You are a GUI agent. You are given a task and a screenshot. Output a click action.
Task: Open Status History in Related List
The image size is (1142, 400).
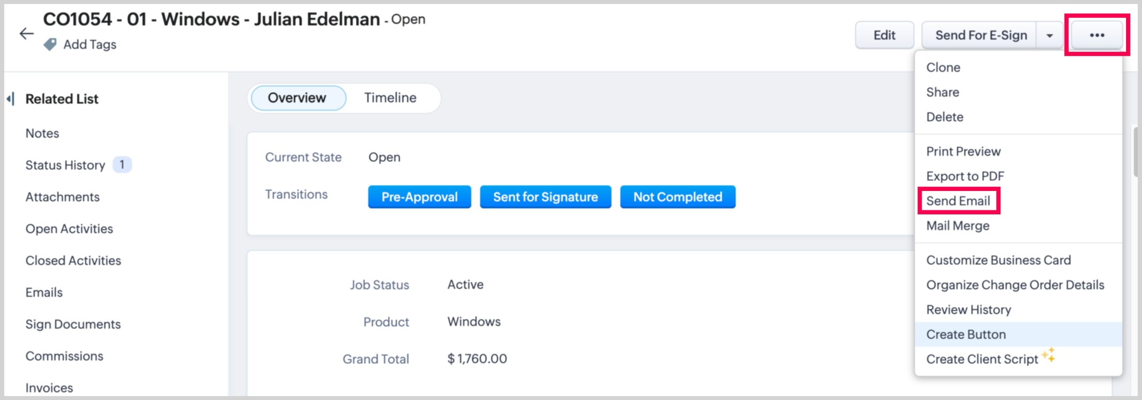65,165
